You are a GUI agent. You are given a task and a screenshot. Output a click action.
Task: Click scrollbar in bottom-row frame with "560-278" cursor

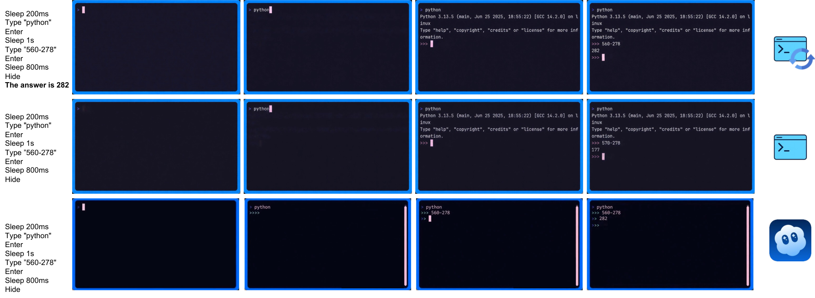pos(577,246)
